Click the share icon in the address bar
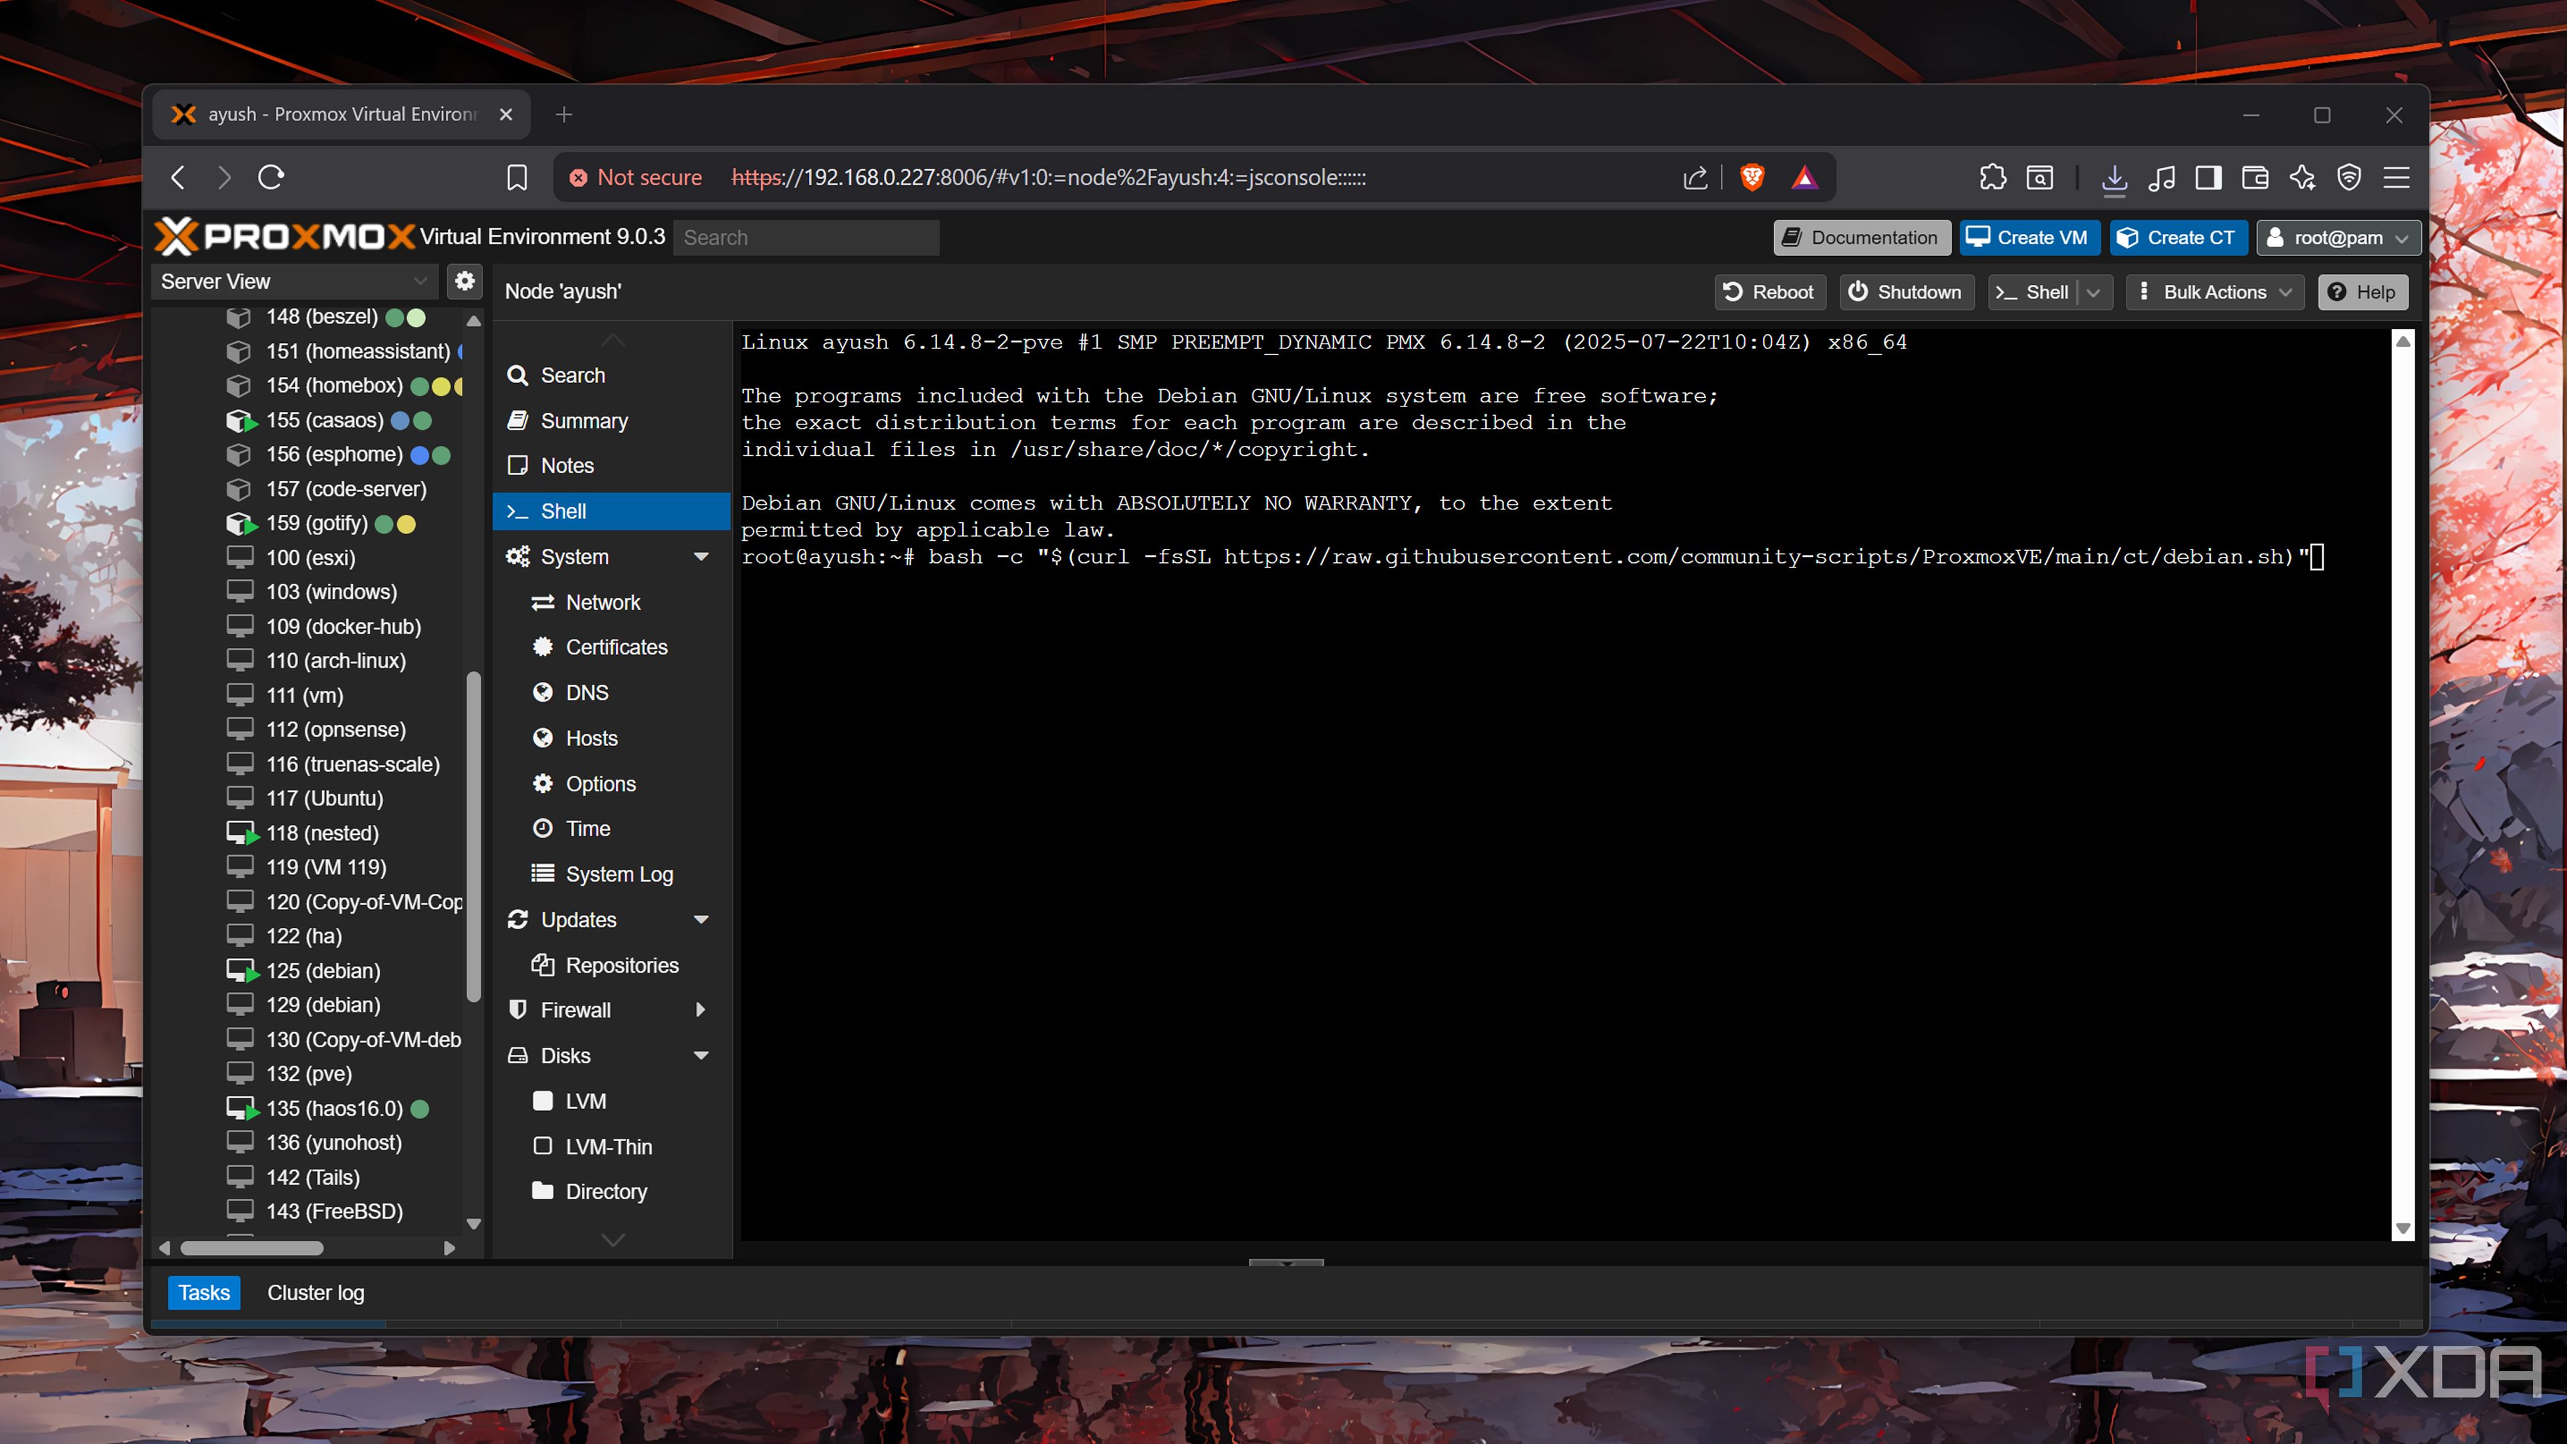 point(1695,177)
